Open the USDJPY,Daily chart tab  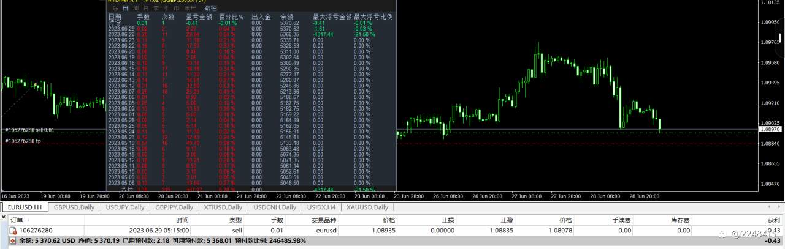[x=125, y=207]
